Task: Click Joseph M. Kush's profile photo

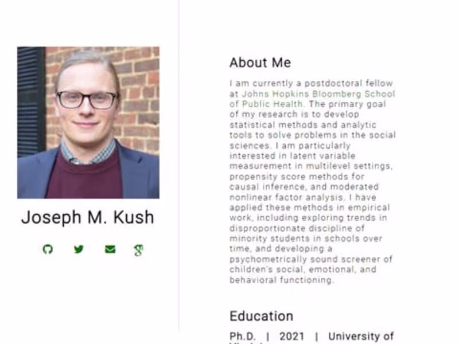Action: tap(88, 123)
